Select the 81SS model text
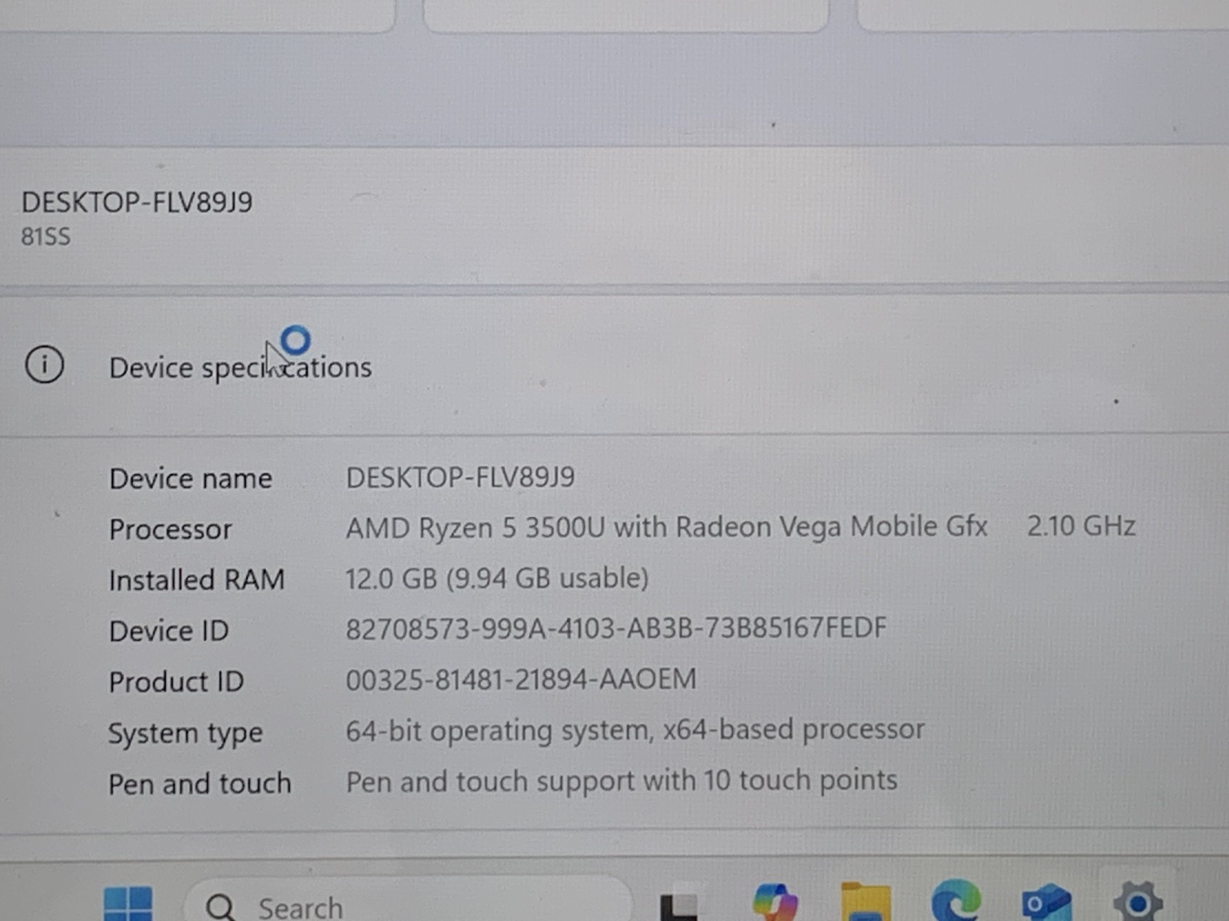The width and height of the screenshot is (1229, 921). click(x=46, y=236)
